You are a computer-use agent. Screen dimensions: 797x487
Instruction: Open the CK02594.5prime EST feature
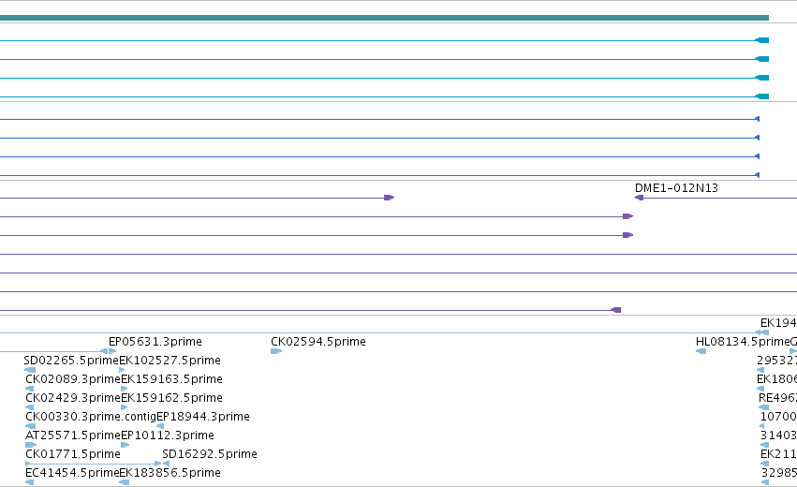(x=318, y=342)
